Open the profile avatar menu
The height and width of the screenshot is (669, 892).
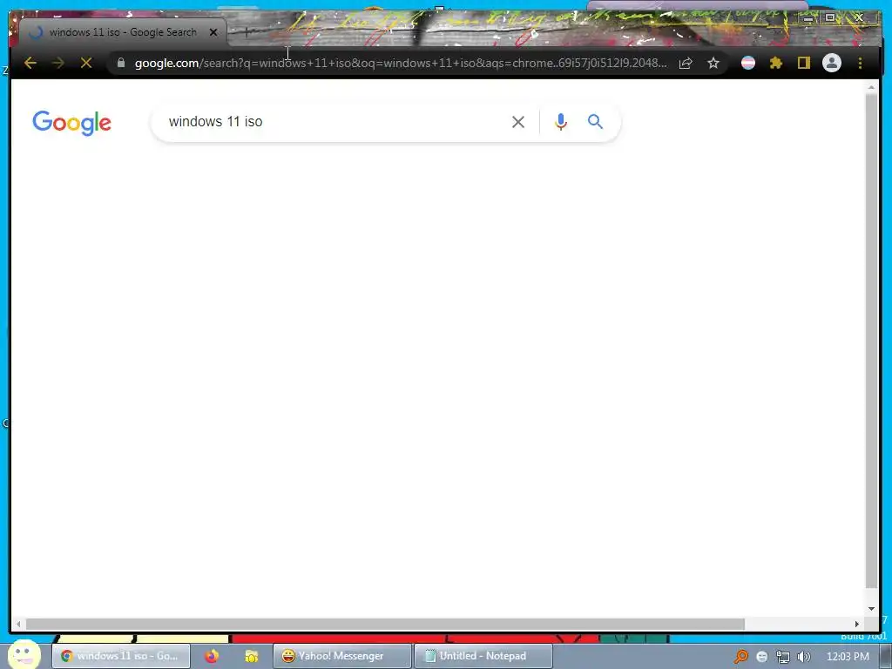832,63
